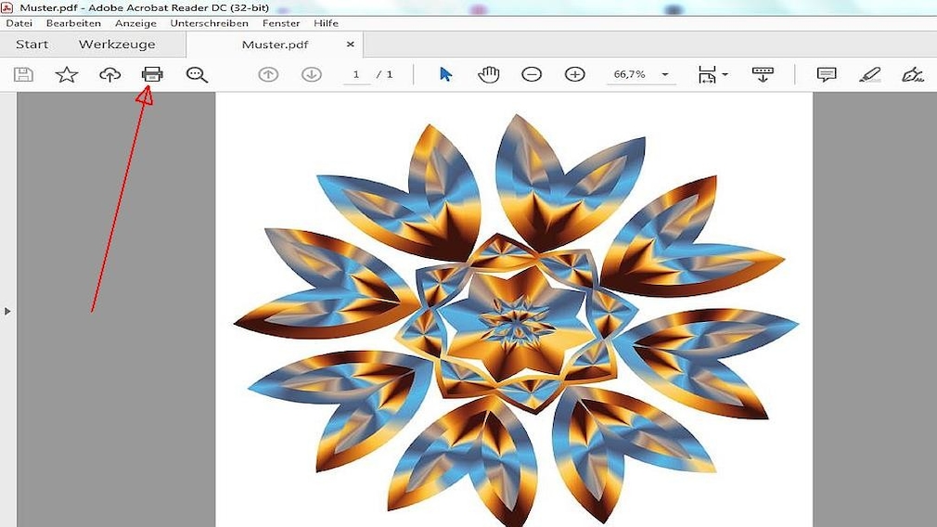Print the document using printer icon

pos(152,74)
